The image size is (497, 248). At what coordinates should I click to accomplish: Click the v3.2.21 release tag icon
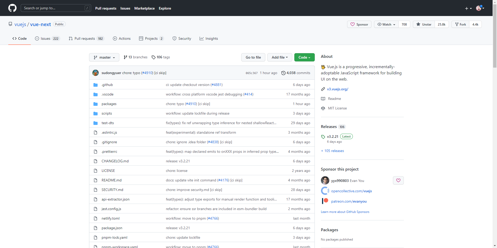point(323,137)
